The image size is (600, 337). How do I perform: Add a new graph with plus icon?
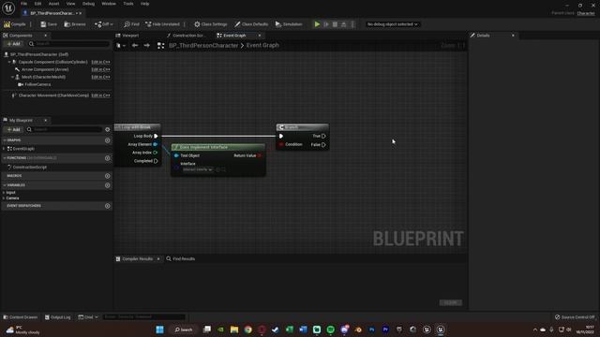point(108,140)
